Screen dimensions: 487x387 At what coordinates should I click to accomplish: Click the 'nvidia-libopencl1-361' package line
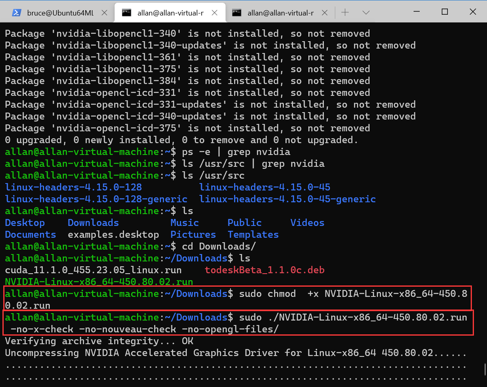pos(188,57)
